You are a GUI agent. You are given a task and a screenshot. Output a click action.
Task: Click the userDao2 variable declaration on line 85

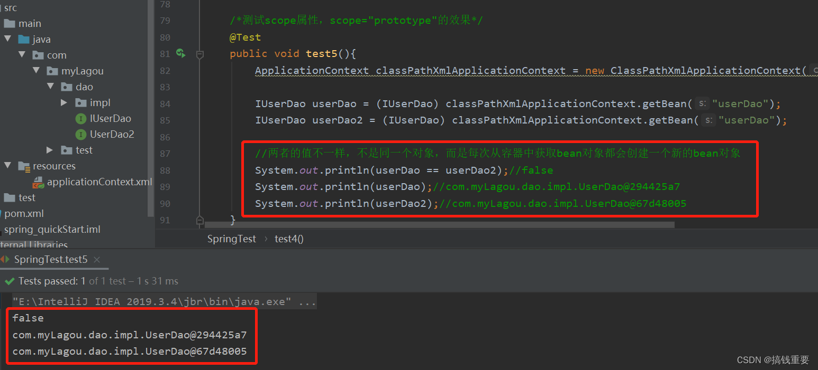pyautogui.click(x=338, y=120)
